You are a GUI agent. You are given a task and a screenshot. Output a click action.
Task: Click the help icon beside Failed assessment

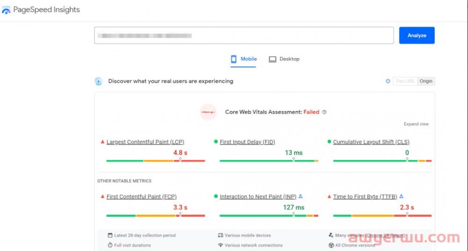coord(324,112)
